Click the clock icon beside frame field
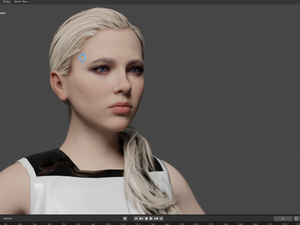The image size is (300, 225). click(x=296, y=219)
